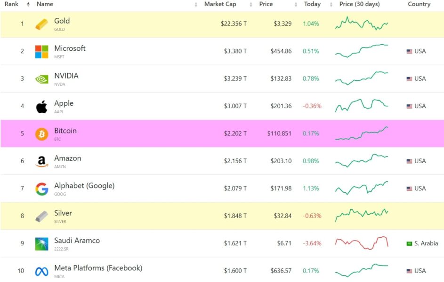Open the Meta Platforms (Facebook) link
The image size is (444, 282).
98,268
